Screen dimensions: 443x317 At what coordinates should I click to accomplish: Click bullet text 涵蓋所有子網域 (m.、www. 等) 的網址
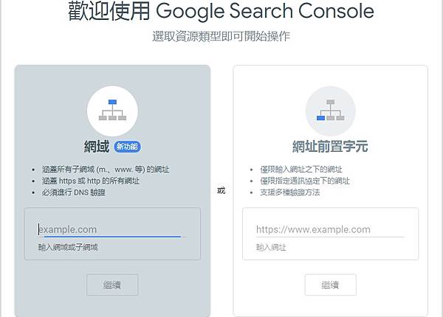pyautogui.click(x=106, y=170)
